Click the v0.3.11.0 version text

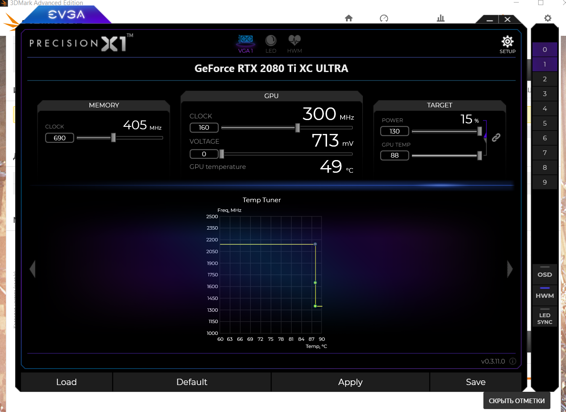click(x=493, y=361)
